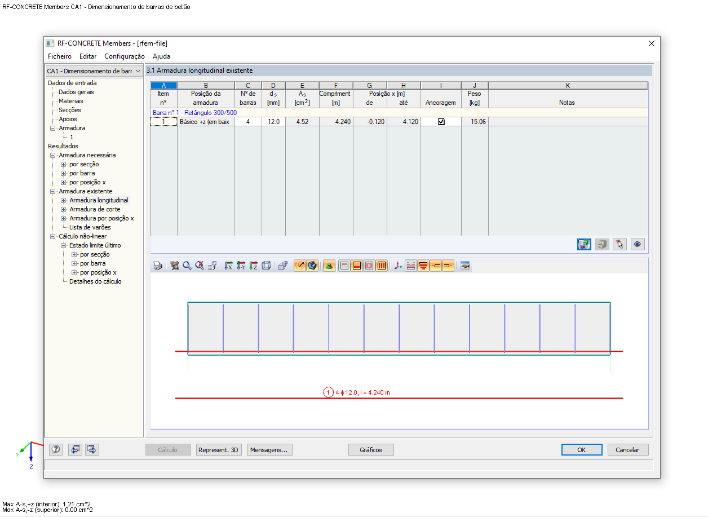Click the print graphic icon
The image size is (708, 517).
pyautogui.click(x=158, y=266)
